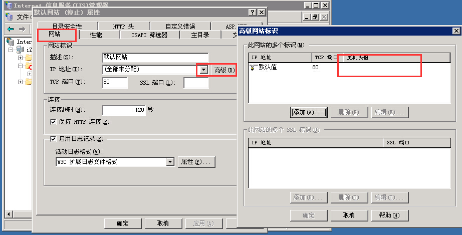Image resolution: width=462 pixels, height=235 pixels.
Task: Click the 高级(D) button
Action: (x=224, y=70)
